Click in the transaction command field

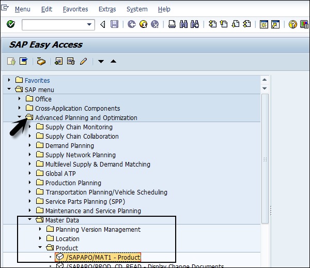[54, 24]
